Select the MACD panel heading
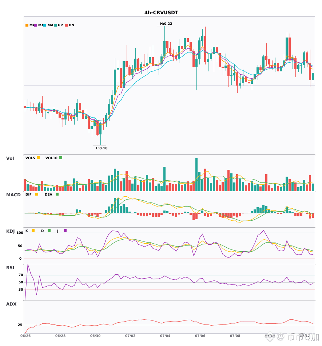 tap(13, 195)
